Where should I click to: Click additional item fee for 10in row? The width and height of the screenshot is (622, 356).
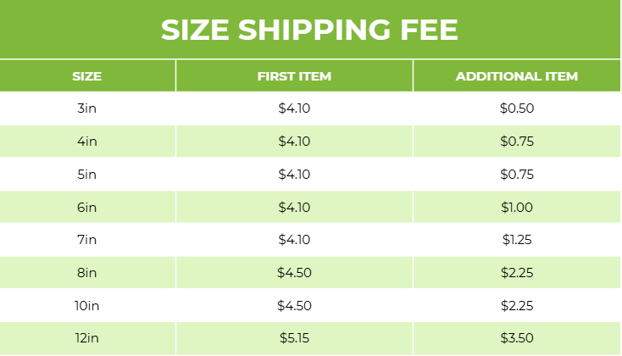(516, 306)
